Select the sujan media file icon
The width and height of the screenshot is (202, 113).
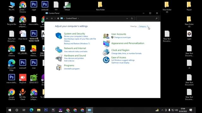[189, 35]
